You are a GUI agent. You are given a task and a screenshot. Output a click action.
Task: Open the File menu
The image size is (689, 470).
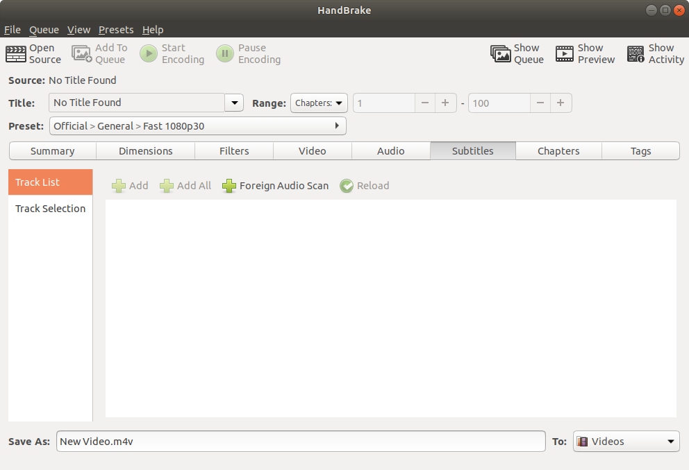pos(13,30)
